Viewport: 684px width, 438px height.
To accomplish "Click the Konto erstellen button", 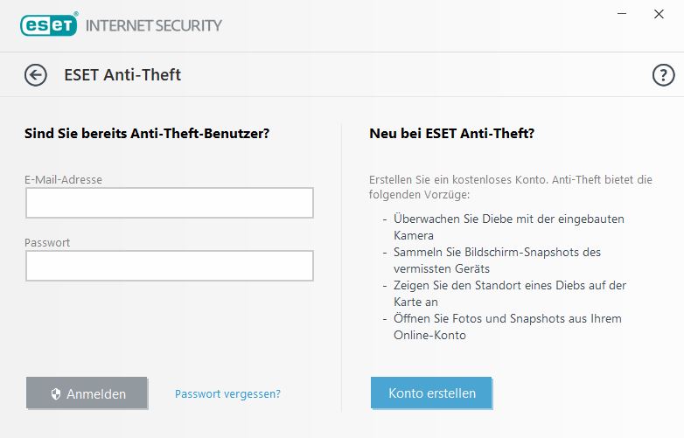I will 431,393.
